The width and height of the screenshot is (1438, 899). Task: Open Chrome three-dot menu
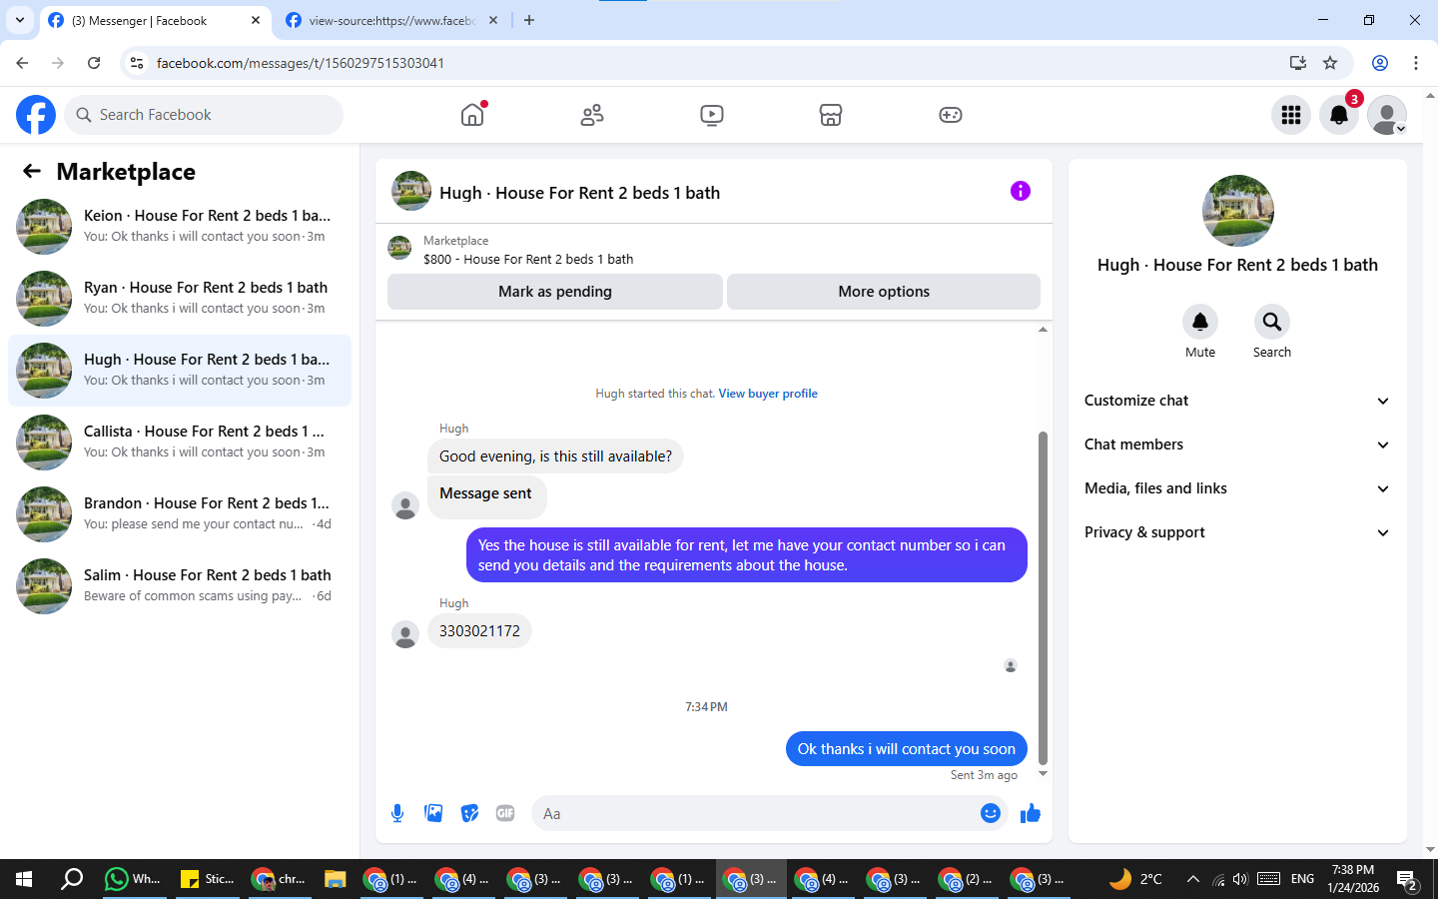click(1416, 63)
